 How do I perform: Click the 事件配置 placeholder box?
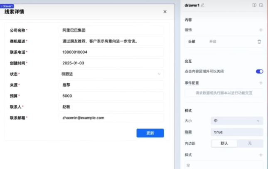click(x=224, y=93)
